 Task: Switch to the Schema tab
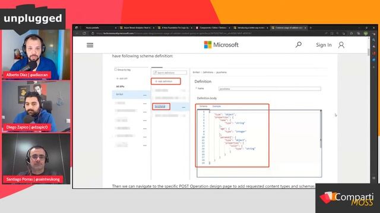coord(203,106)
